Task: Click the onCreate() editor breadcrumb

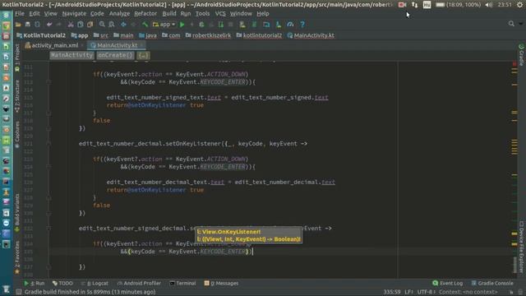Action: click(115, 55)
